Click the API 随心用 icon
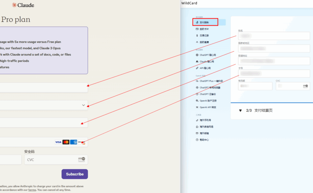The width and height of the screenshot is (313, 193). tap(197, 68)
